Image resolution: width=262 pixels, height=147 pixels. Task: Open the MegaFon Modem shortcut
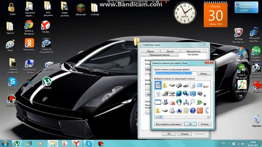[256, 53]
